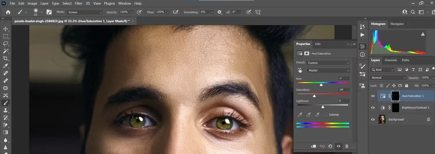The image size is (435, 154).
Task: Open the Plugins menu
Action: point(110,3)
